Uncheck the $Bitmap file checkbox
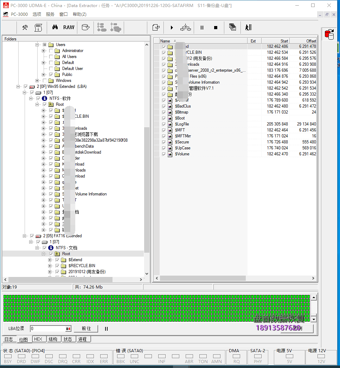Image resolution: width=340 pixels, height=368 pixels. pos(163,112)
